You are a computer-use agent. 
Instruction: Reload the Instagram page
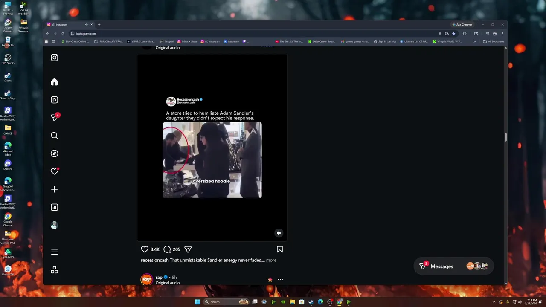[x=63, y=34]
